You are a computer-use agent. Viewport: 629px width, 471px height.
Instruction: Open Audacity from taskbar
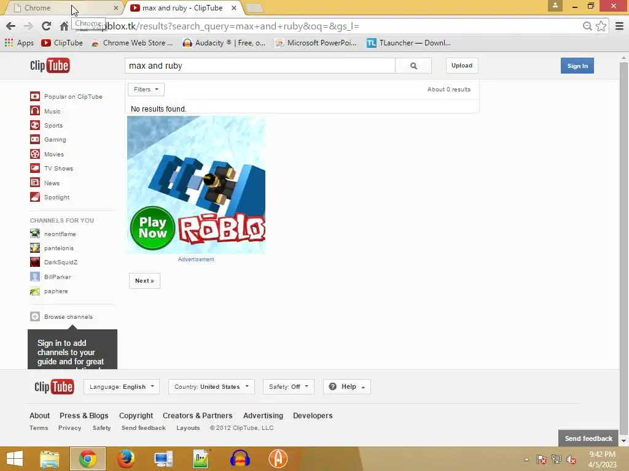tap(240, 459)
